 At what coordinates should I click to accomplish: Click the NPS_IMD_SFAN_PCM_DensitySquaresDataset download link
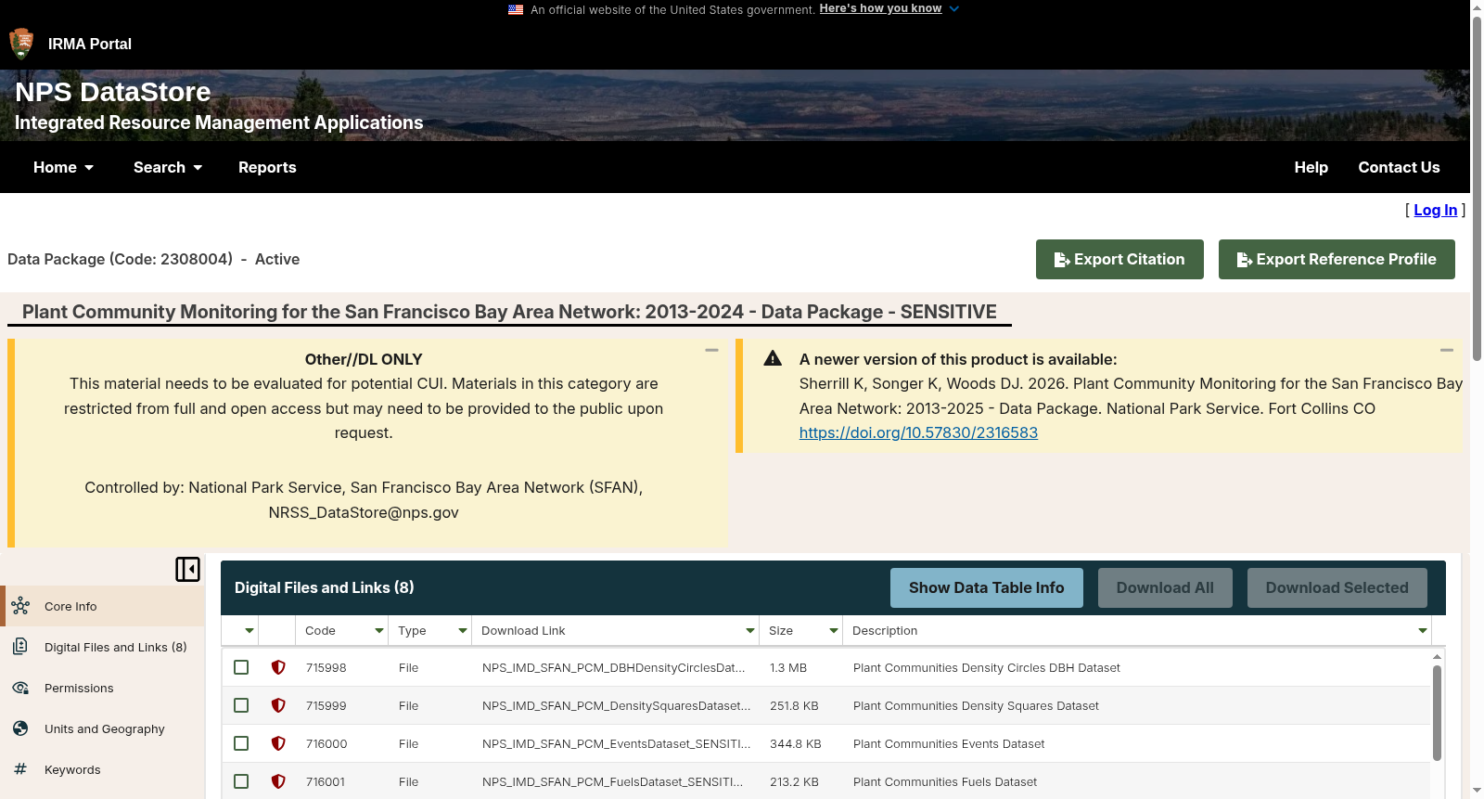pos(617,705)
